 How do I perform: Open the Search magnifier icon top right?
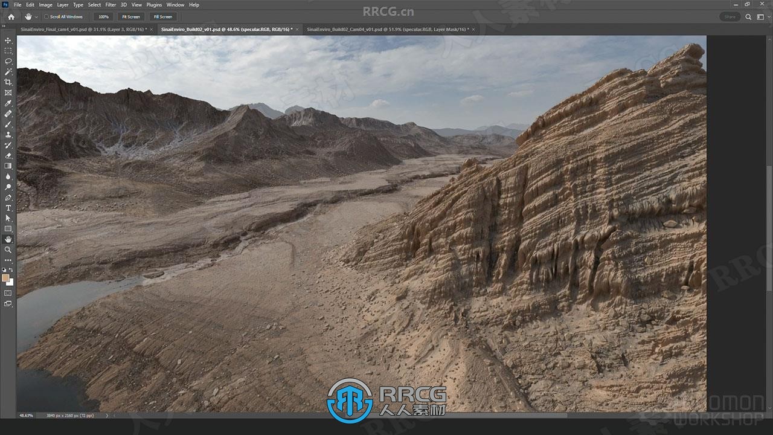(748, 17)
